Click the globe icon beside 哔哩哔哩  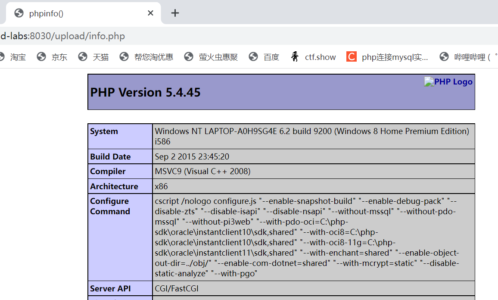click(x=444, y=57)
